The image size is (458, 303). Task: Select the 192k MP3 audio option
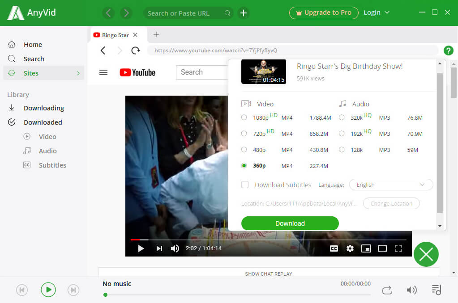pos(342,134)
